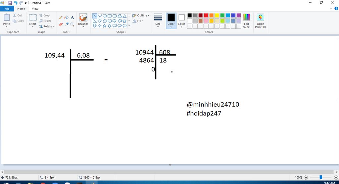339x184 pixels.
Task: Switch to the View tab
Action: click(35, 9)
